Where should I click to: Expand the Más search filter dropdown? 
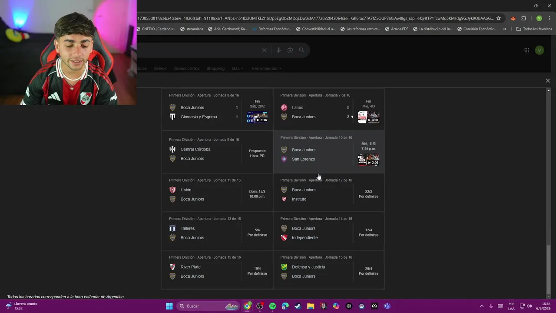237,68
